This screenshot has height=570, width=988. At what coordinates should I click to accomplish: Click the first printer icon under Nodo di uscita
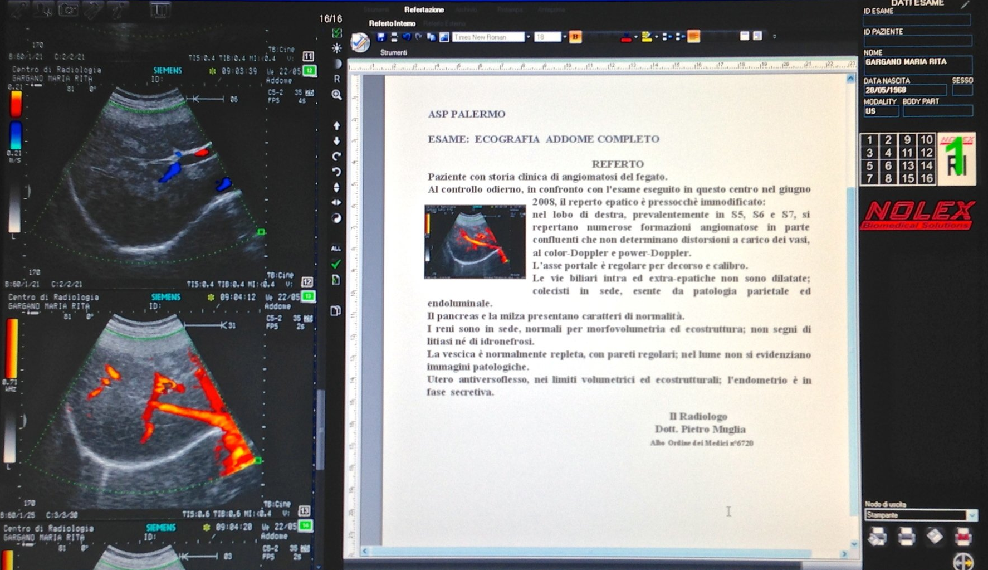[x=877, y=537]
